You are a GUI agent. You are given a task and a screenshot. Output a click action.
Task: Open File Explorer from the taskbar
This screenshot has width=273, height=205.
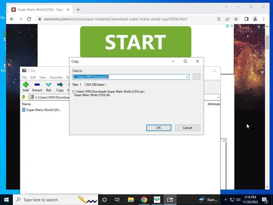click(x=131, y=200)
